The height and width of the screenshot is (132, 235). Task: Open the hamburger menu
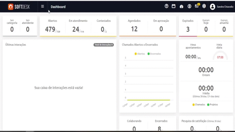(43, 6)
